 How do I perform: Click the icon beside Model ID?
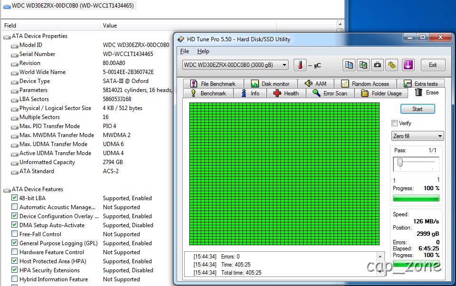click(x=15, y=46)
